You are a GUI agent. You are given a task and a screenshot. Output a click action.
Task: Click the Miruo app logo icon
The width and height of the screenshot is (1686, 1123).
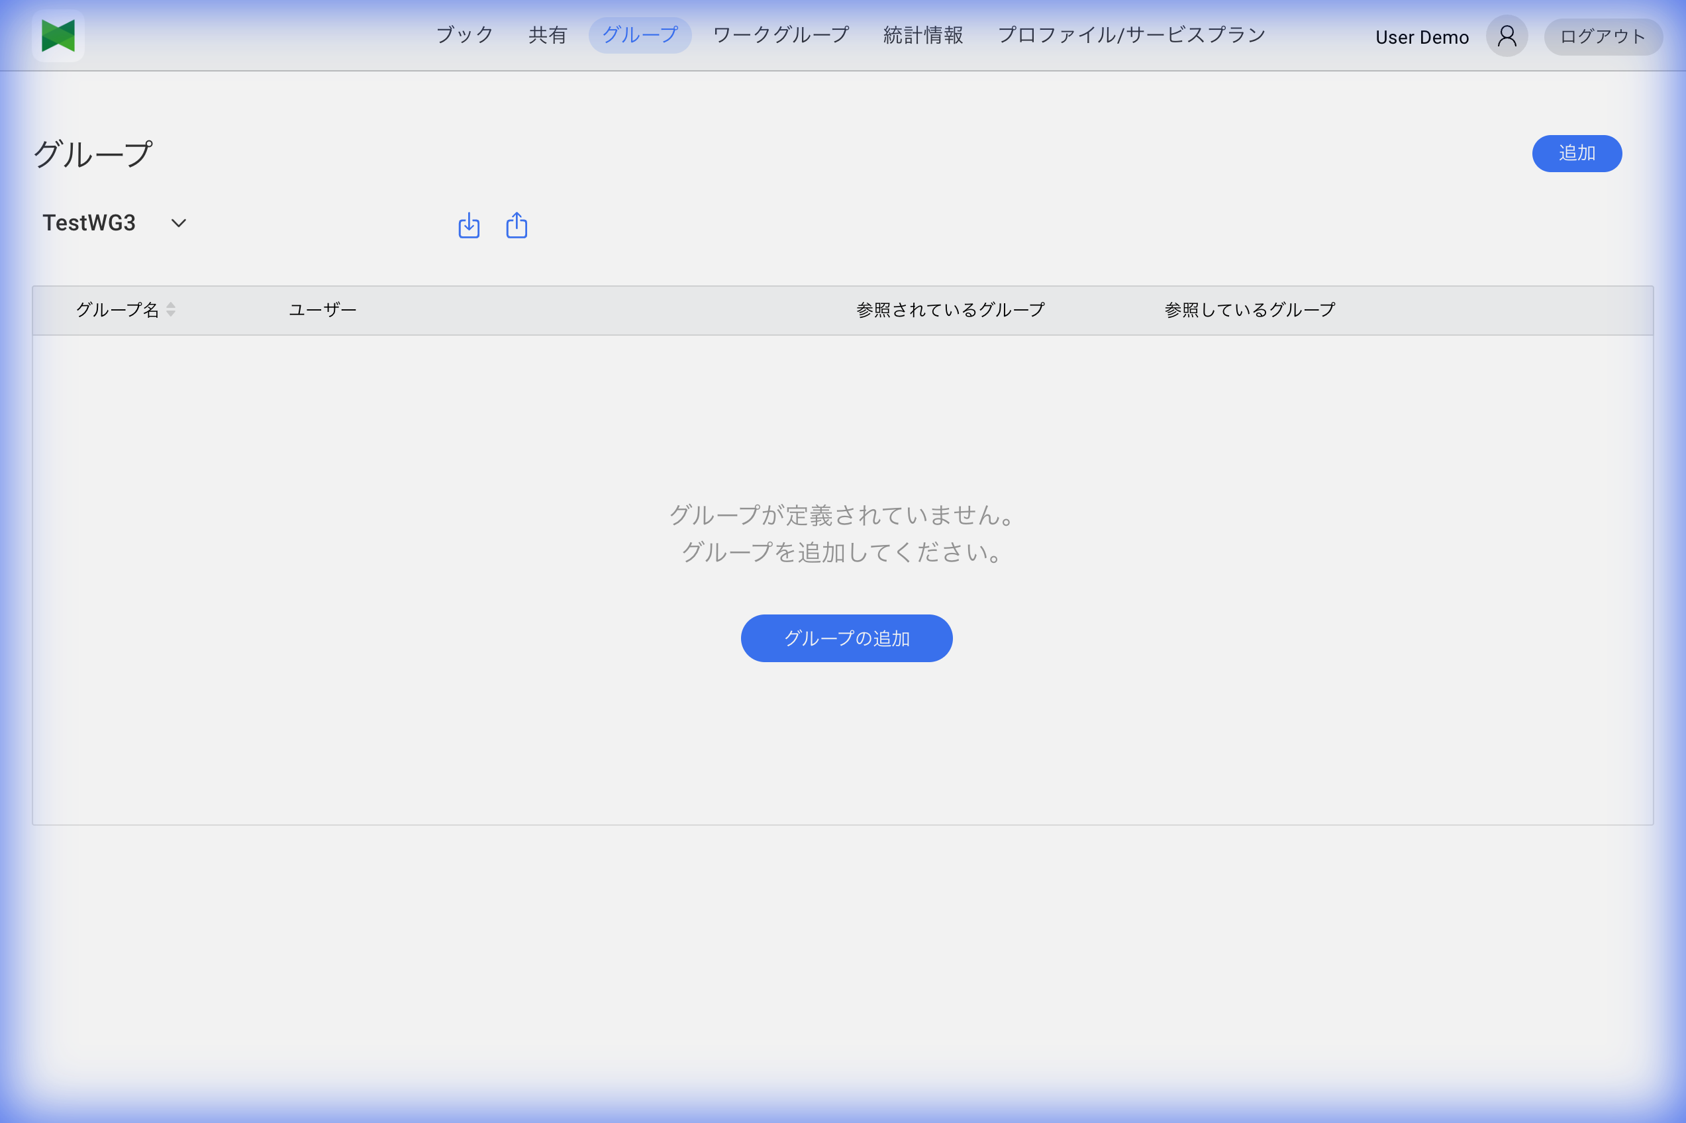[58, 36]
